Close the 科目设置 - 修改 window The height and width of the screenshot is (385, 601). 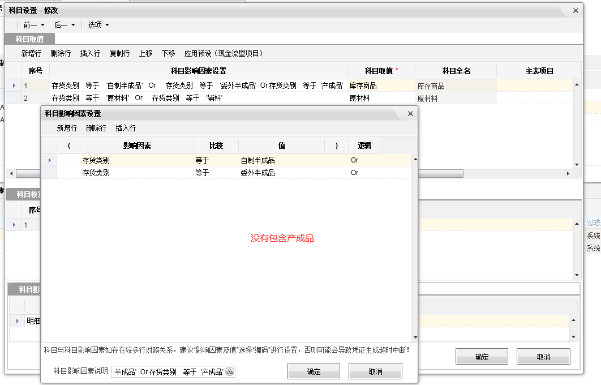click(576, 10)
